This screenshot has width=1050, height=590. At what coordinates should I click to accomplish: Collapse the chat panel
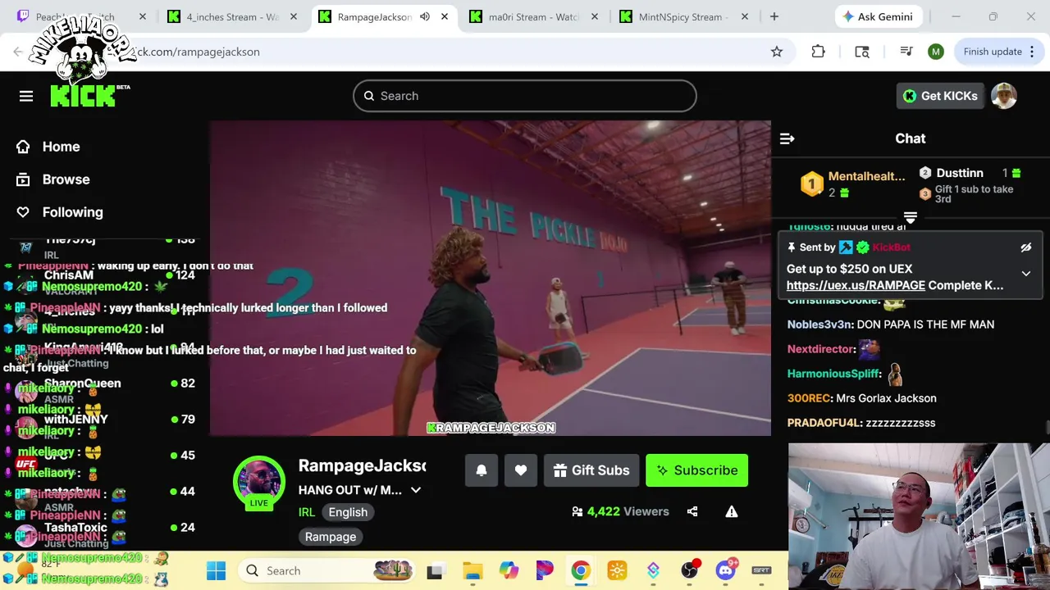tap(787, 138)
